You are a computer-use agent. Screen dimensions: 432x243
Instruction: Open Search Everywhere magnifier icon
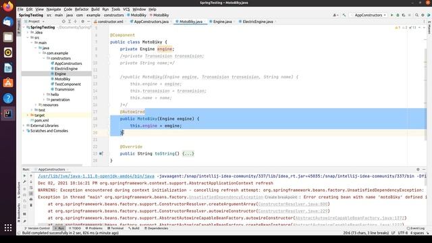[416, 15]
